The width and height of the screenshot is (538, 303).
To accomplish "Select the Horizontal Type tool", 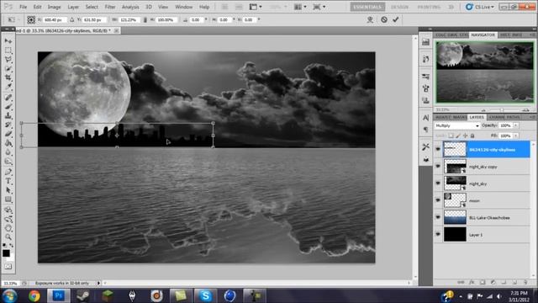I will (8, 181).
